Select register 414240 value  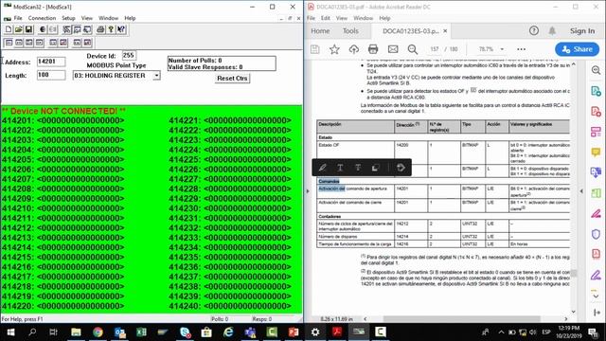tap(248, 306)
